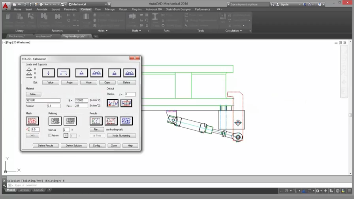
Task: Click the Config... button
Action: point(97,146)
